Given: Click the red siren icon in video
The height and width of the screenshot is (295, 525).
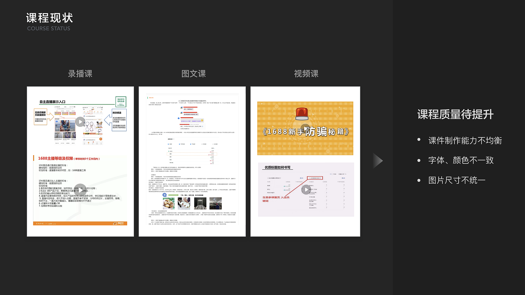Looking at the screenshot, I should [302, 114].
